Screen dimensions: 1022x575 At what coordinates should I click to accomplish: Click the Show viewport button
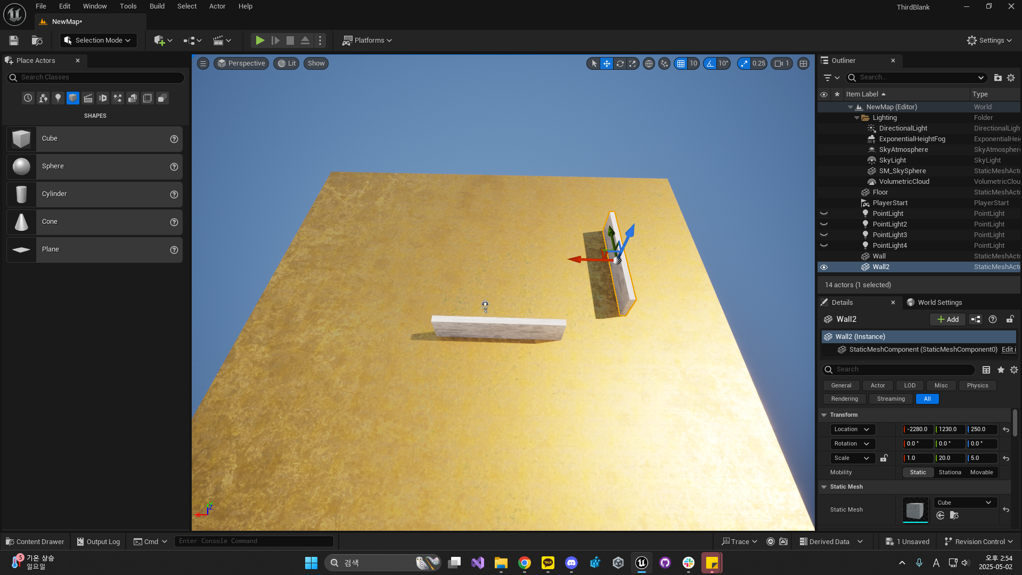click(x=316, y=63)
